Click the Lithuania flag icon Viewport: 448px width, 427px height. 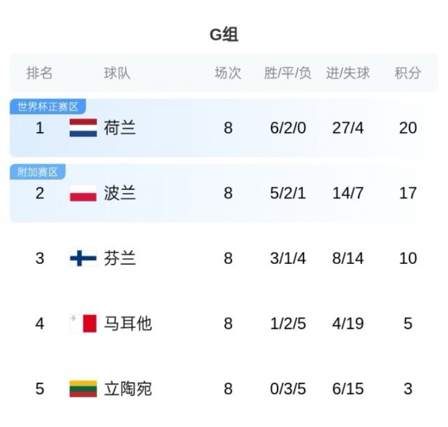[x=83, y=389]
